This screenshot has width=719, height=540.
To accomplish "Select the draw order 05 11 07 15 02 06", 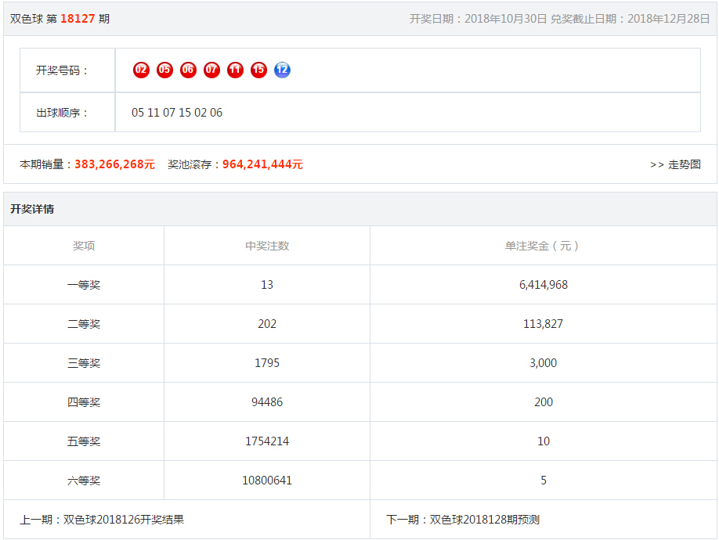I will pyautogui.click(x=177, y=113).
